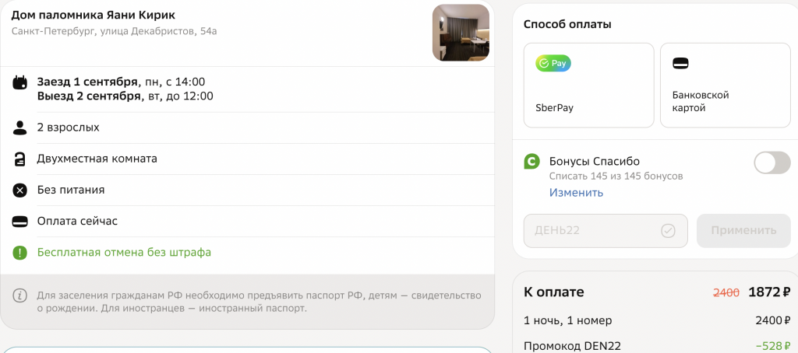Click the checkmark icon in the promo code field
Viewport: 798px width, 353px height.
pyautogui.click(x=668, y=231)
